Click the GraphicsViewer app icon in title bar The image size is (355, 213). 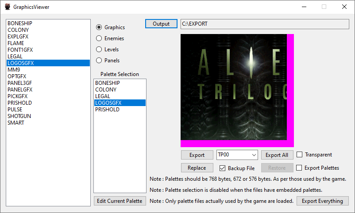pyautogui.click(x=8, y=7)
